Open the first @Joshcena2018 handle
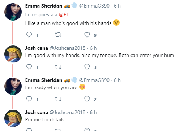180x131 pixels. click(x=68, y=48)
